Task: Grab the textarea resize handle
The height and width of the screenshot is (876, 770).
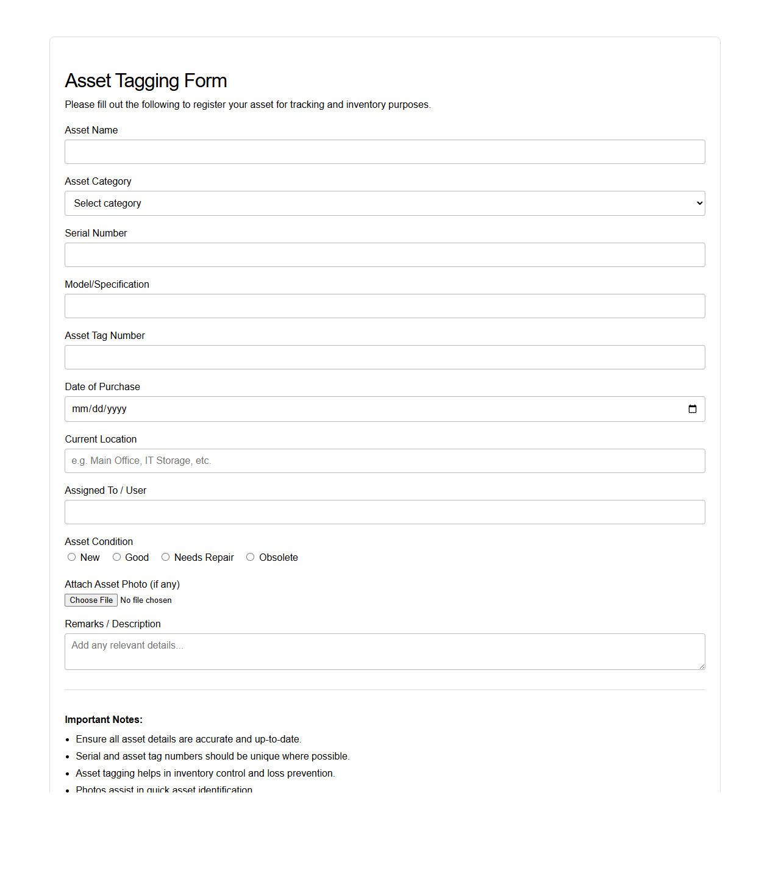Action: [702, 666]
